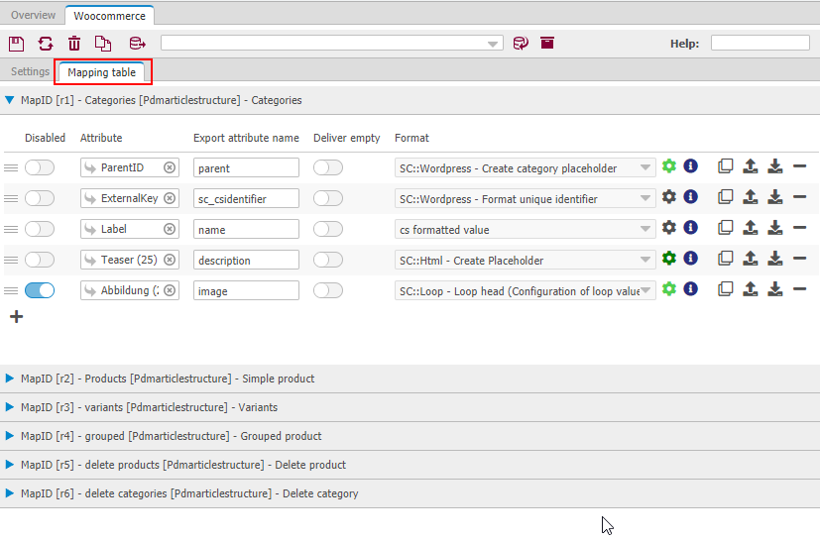Collapse the MapID [r1] Categories section
Image resolution: width=820 pixels, height=542 pixels.
click(x=11, y=100)
